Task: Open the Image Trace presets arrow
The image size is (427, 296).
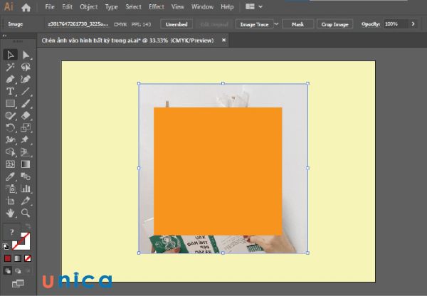Action: pyautogui.click(x=277, y=24)
